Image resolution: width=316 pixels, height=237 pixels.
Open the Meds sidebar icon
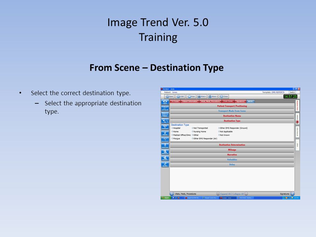165,133
